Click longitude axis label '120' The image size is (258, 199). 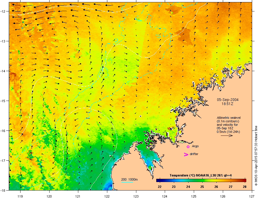click(49, 196)
